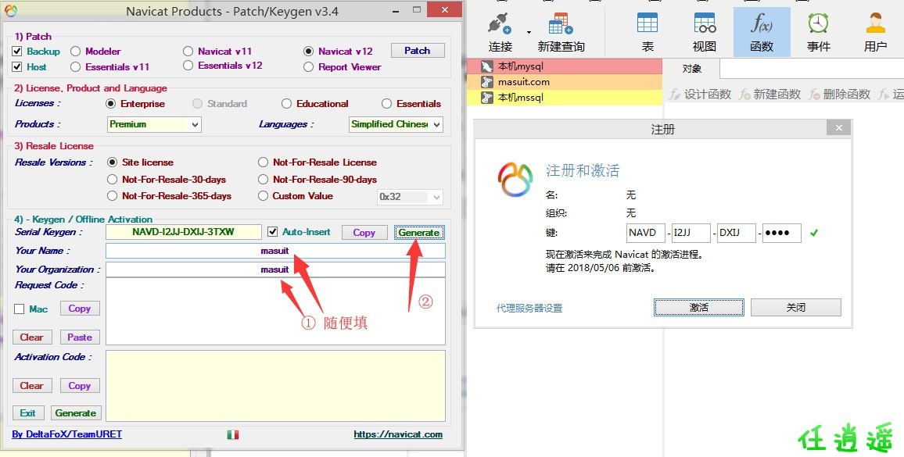The image size is (904, 457).
Task: Click Generate next to the serial key
Action: (419, 232)
